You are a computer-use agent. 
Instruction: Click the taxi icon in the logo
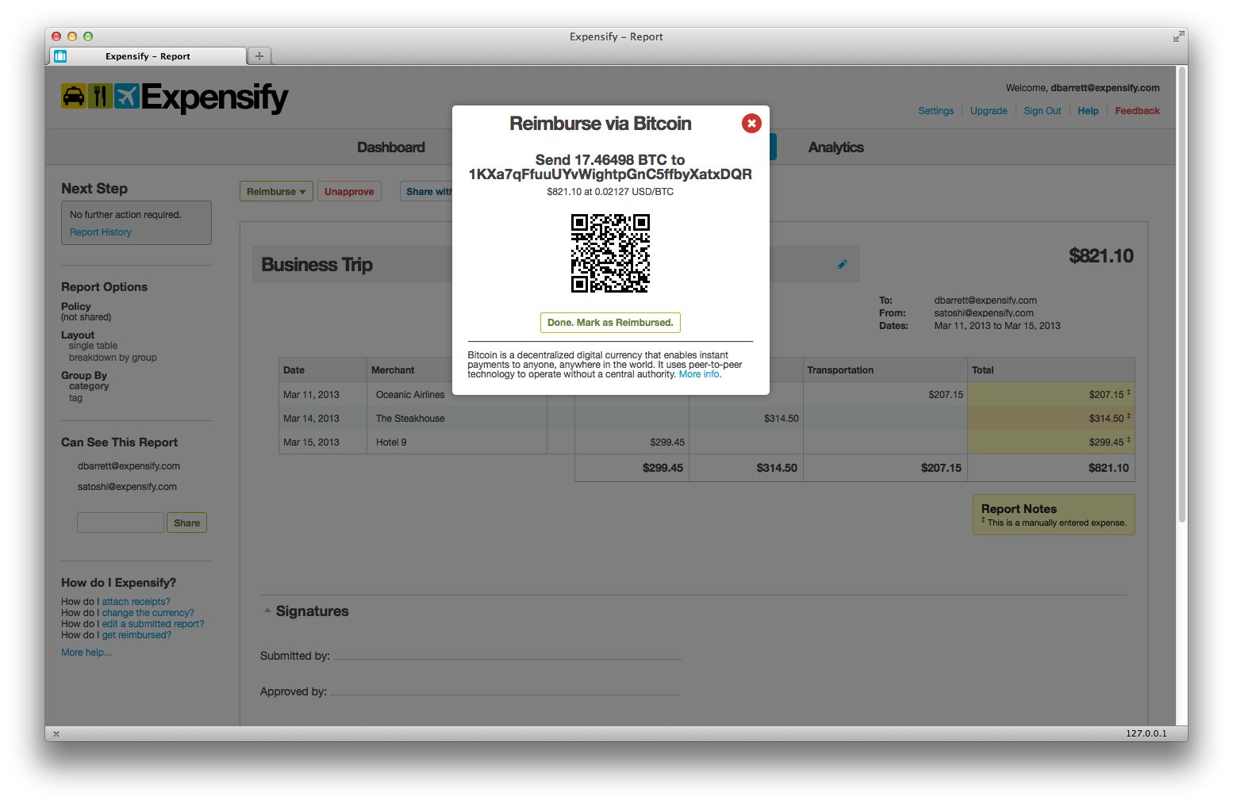tap(74, 96)
